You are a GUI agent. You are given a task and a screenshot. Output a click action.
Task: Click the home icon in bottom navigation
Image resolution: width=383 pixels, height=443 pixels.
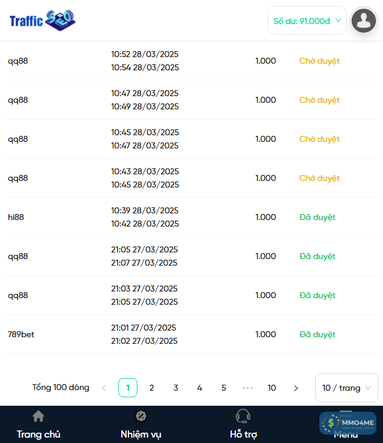(38, 416)
